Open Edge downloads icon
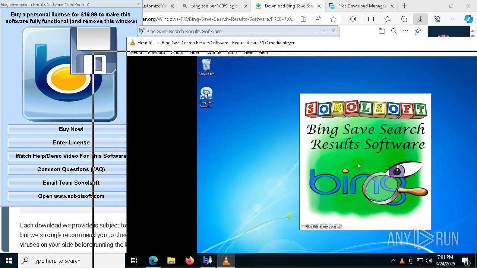This screenshot has width=477, height=268. (x=420, y=19)
